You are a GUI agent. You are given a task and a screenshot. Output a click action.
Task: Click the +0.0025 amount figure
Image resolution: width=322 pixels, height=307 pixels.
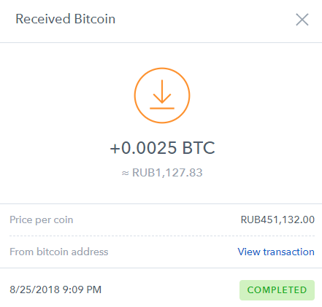143,147
